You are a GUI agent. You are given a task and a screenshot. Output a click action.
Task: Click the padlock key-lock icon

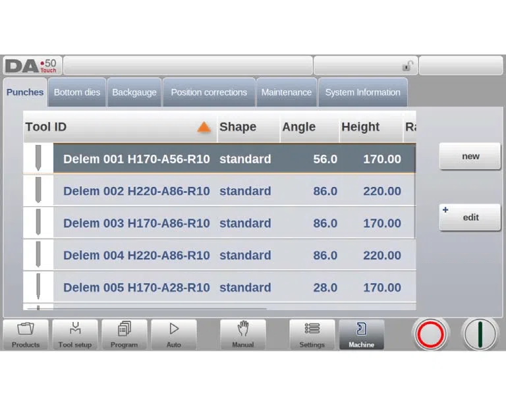coord(408,66)
